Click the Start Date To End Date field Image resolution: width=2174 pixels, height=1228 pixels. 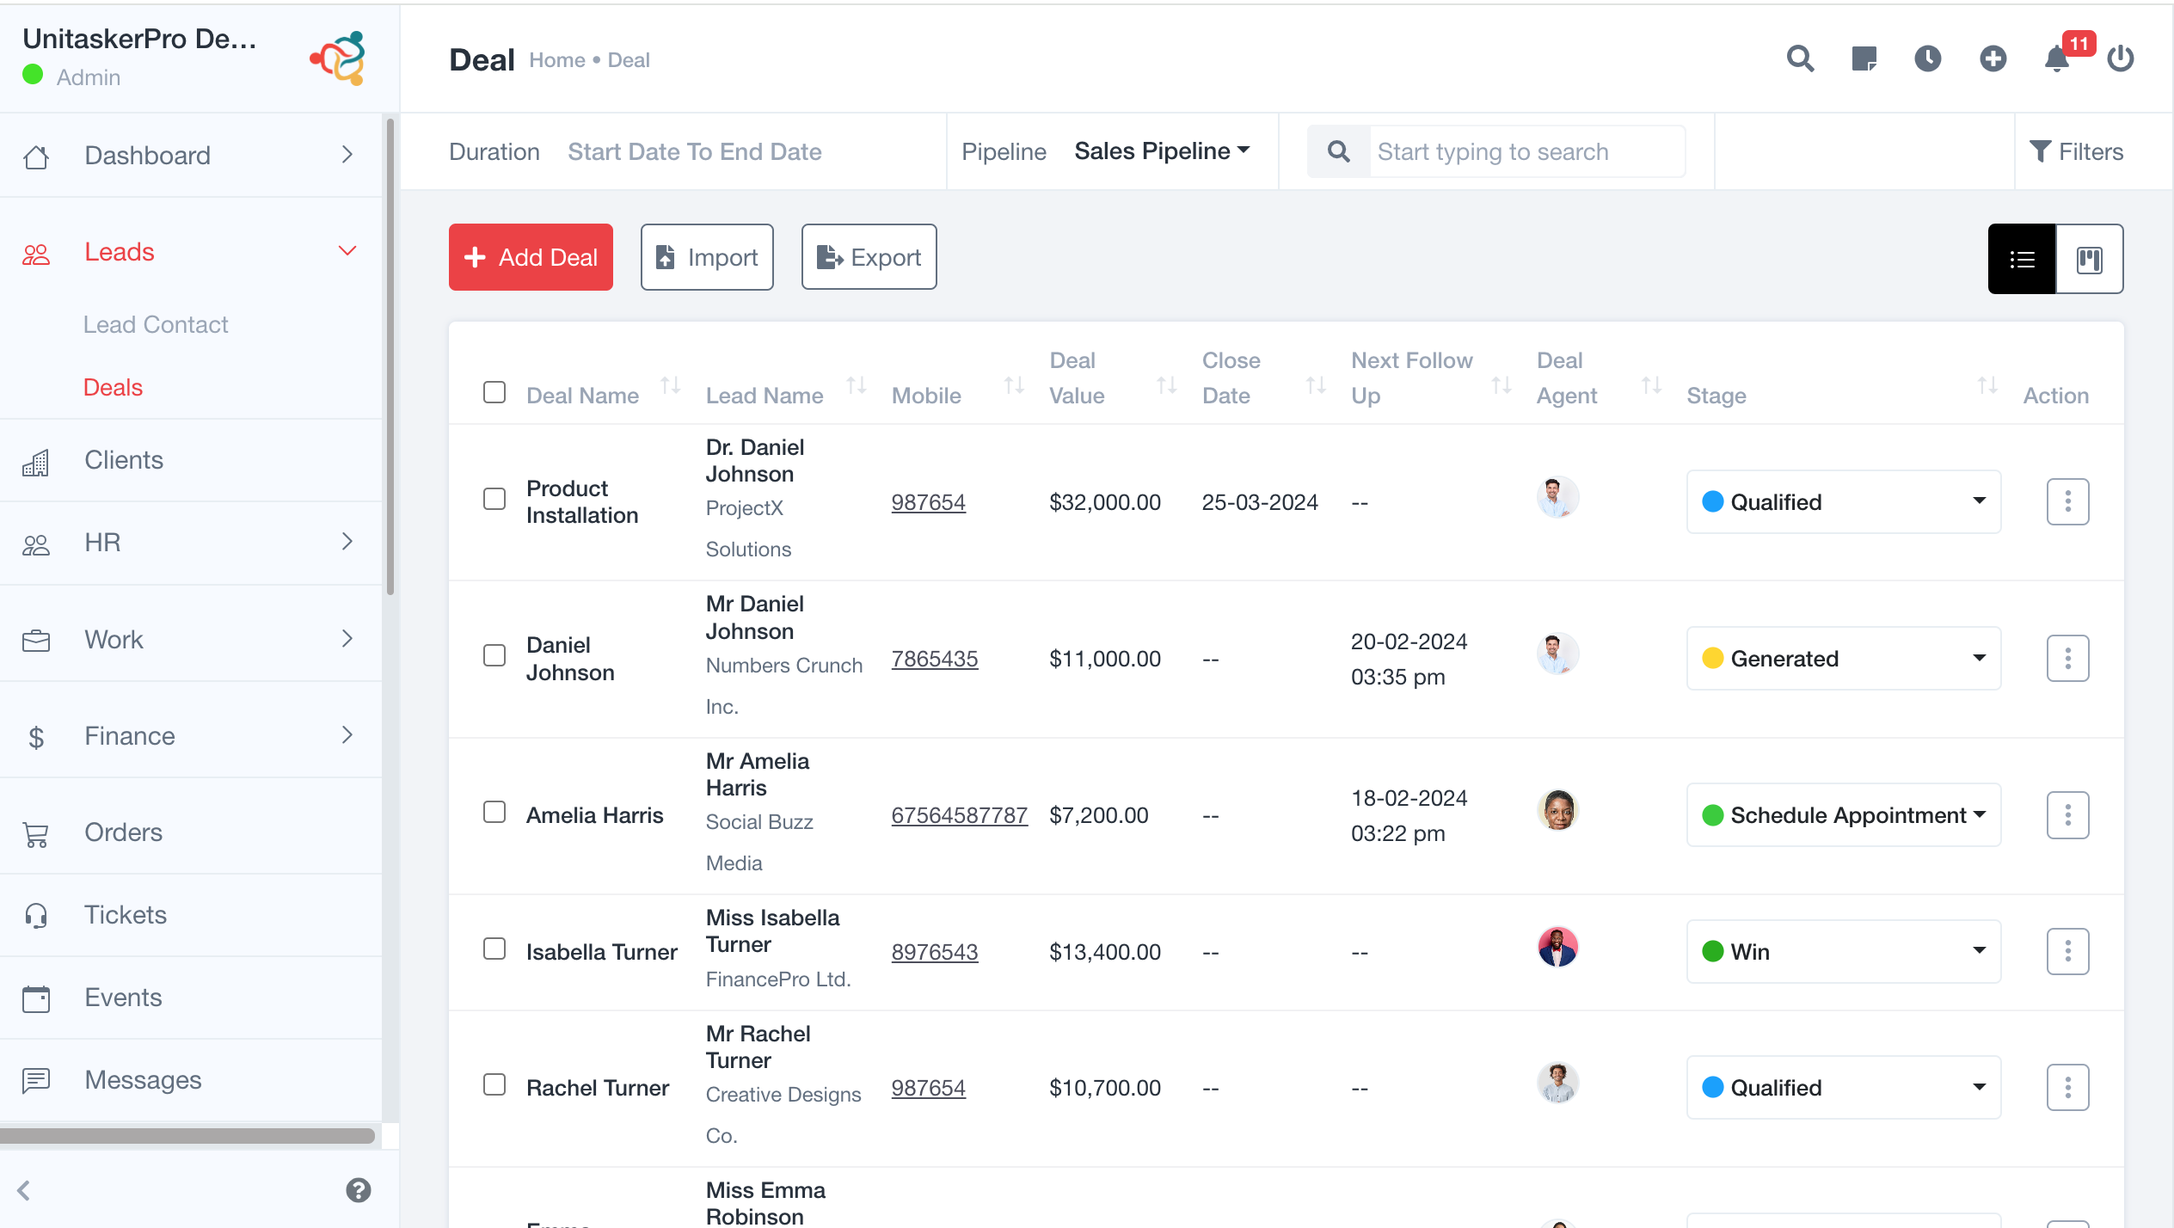point(694,151)
